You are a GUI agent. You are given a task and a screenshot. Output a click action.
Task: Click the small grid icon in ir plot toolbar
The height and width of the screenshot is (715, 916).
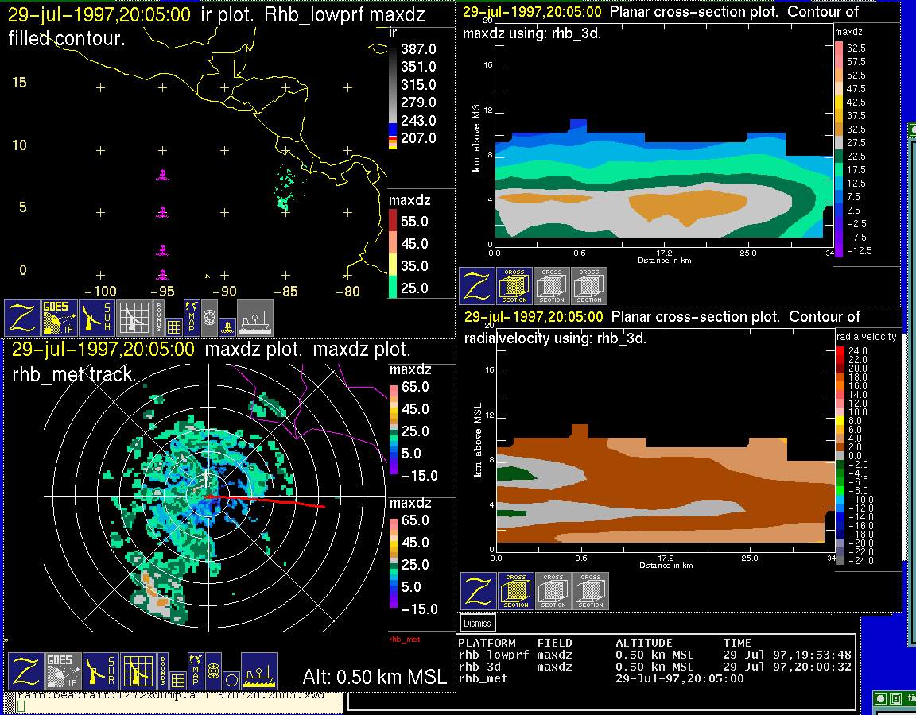pos(174,325)
